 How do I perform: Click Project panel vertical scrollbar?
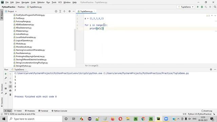(75, 40)
